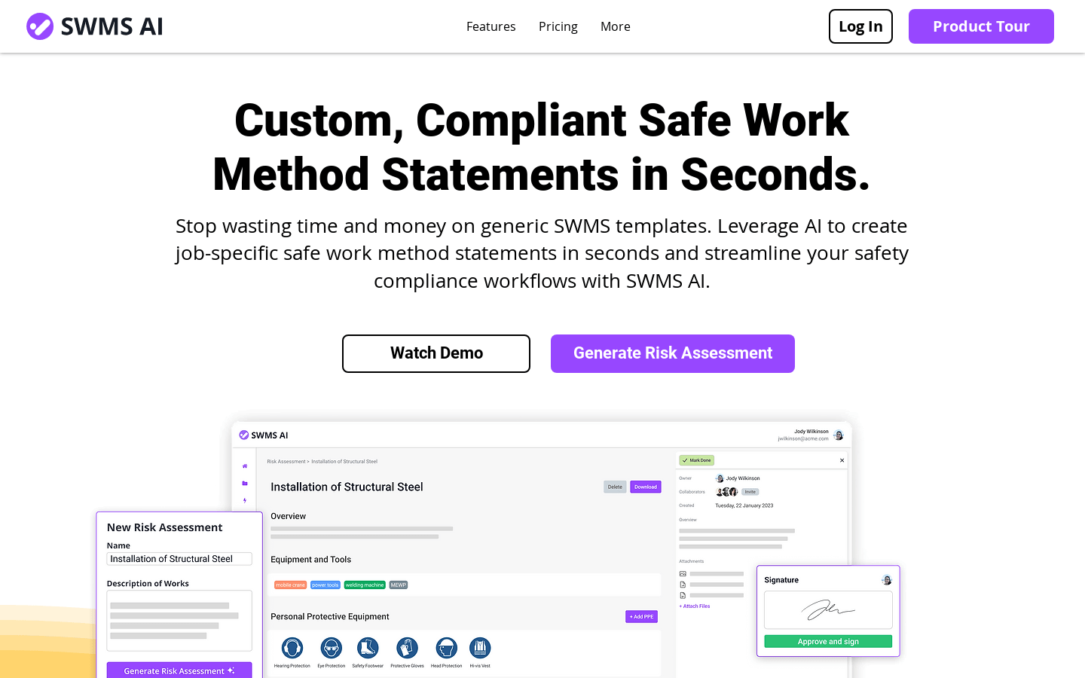The width and height of the screenshot is (1085, 678).
Task: Click the Safety Footwear PPE icon
Action: [368, 648]
